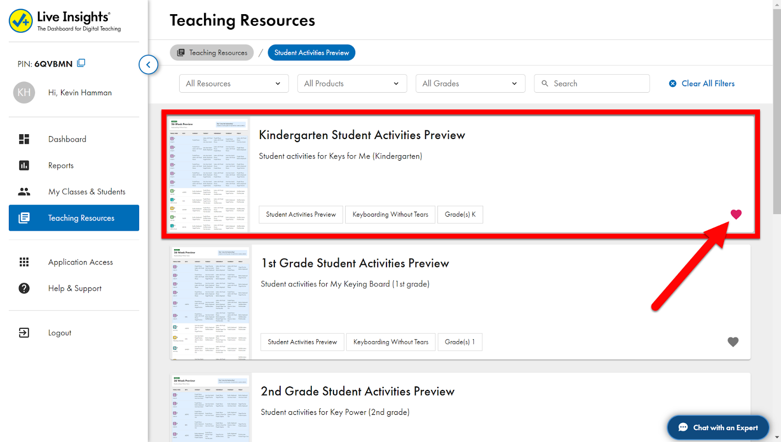Screen dimensions: 781x442
Task: Click Student Activities Preview tag on Kindergarten card
Action: pos(301,215)
